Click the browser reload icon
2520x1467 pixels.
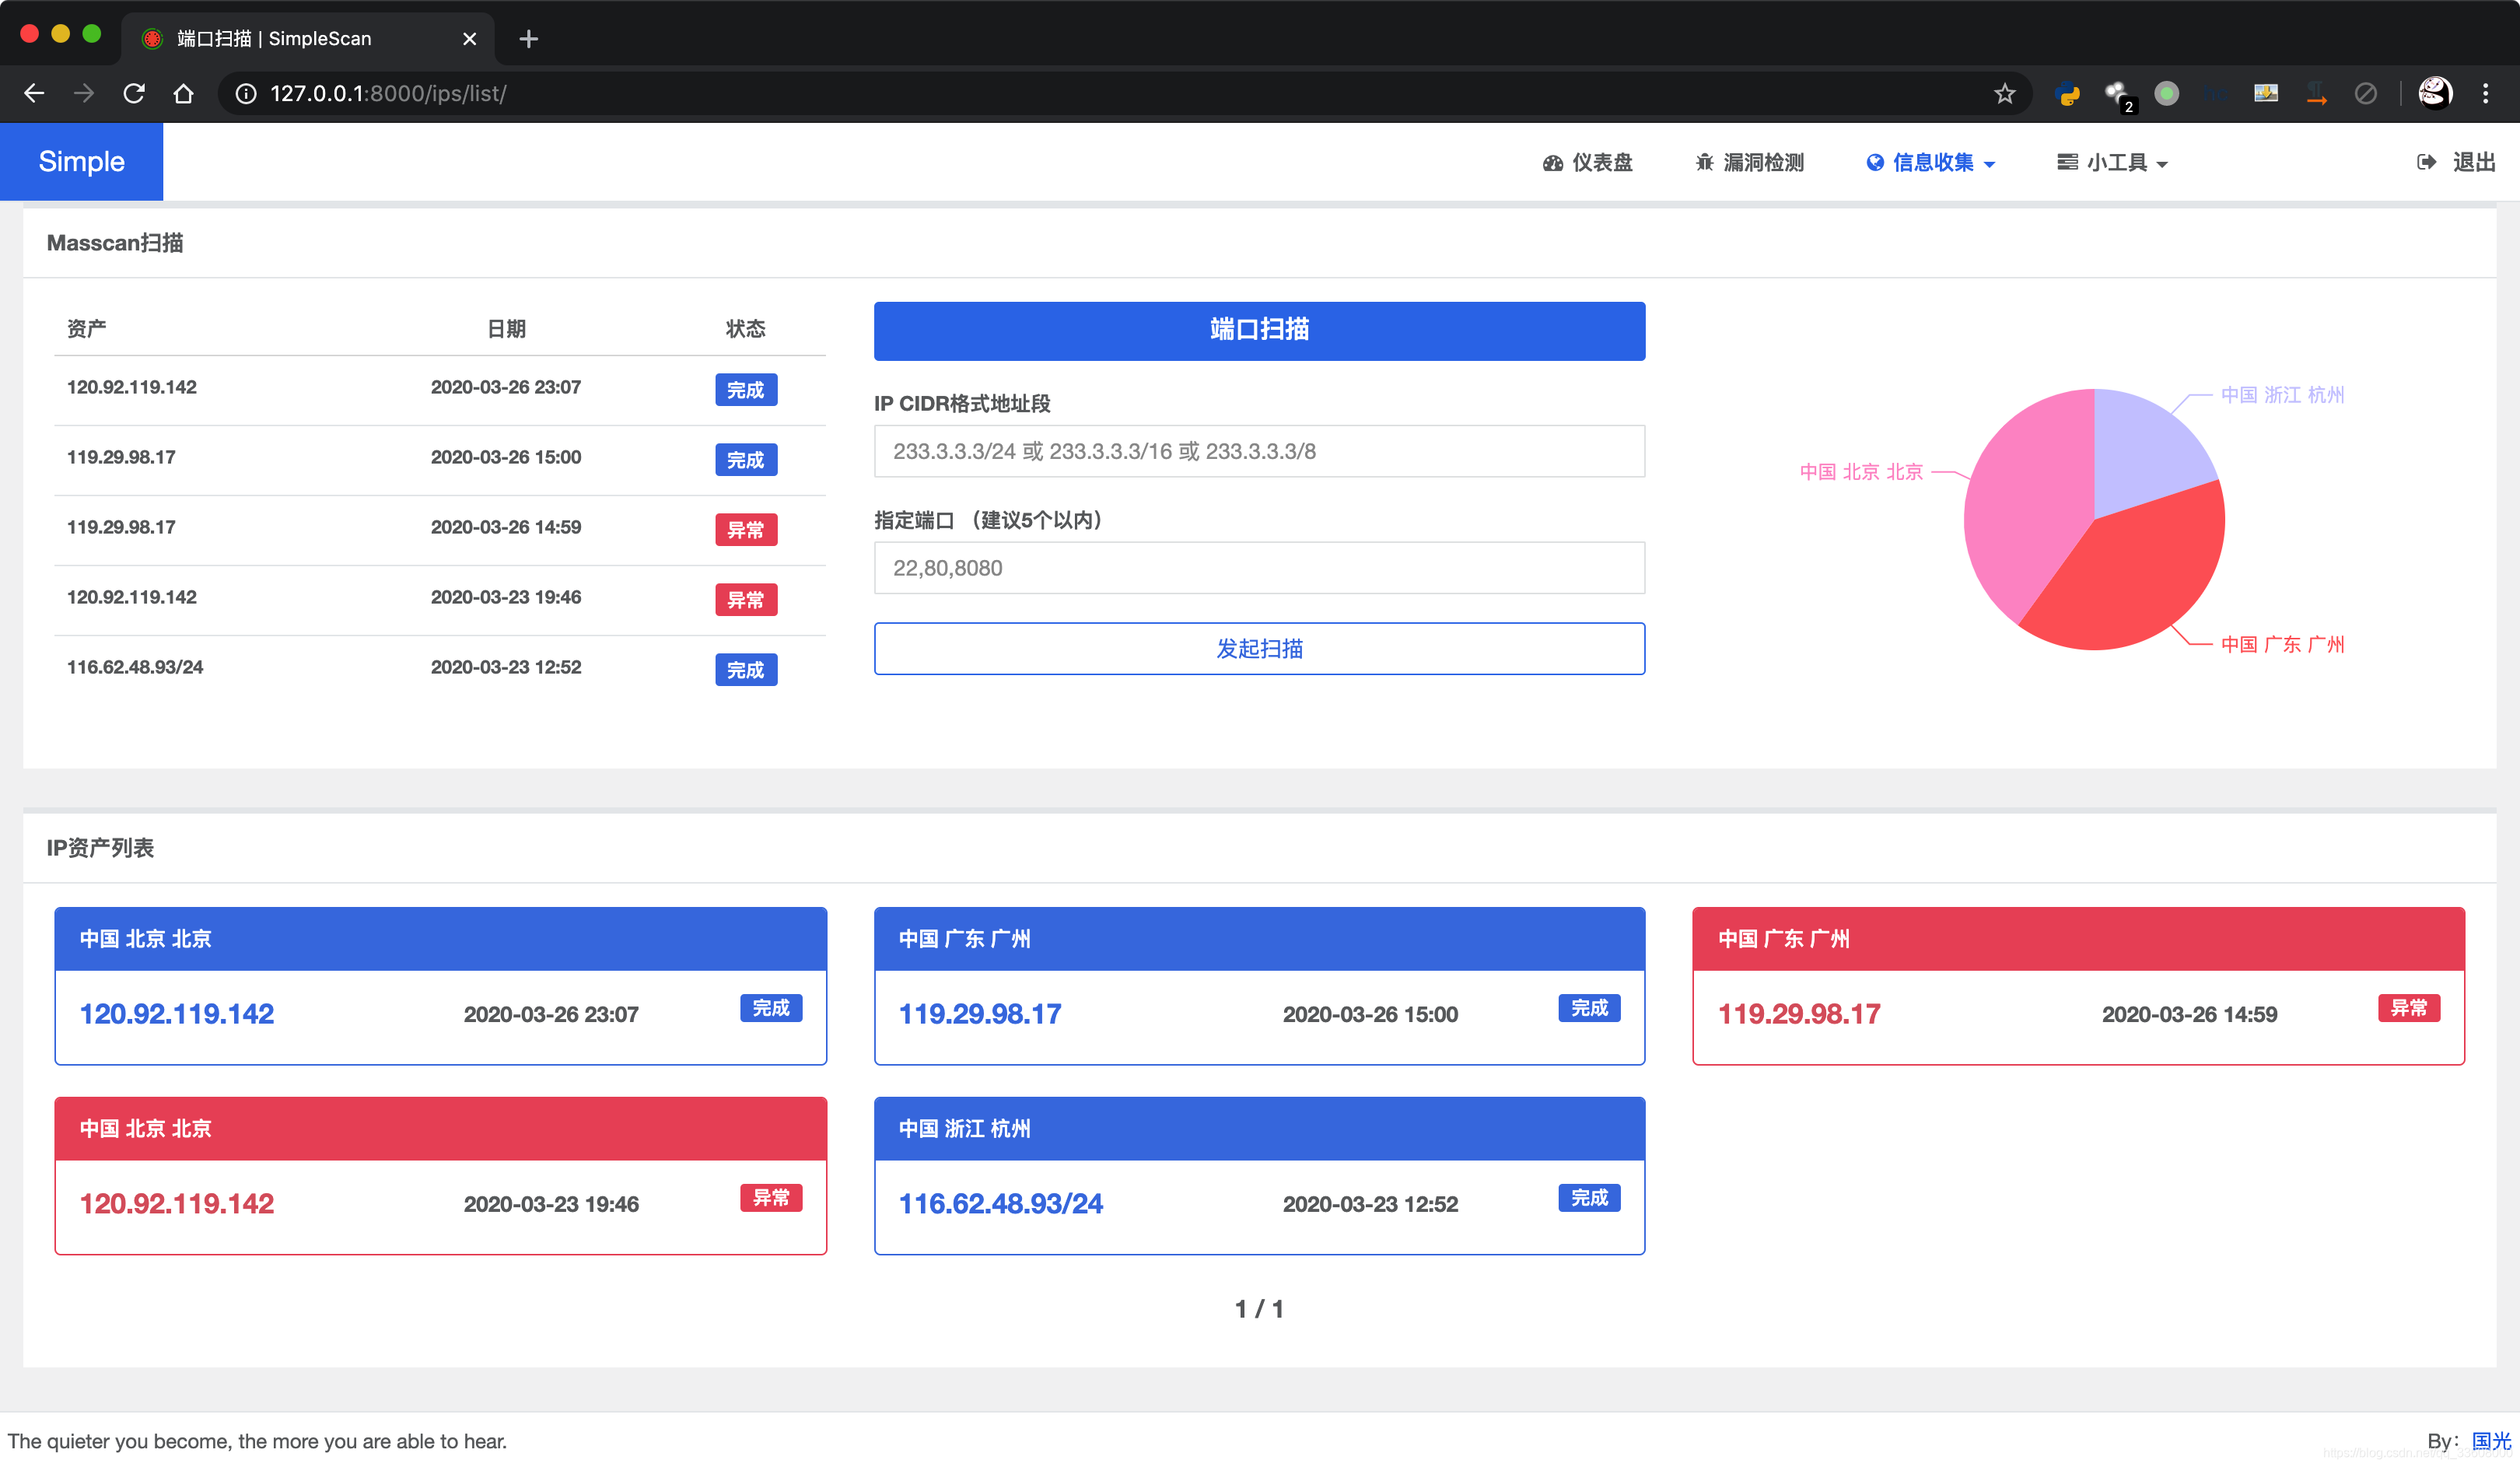point(134,93)
